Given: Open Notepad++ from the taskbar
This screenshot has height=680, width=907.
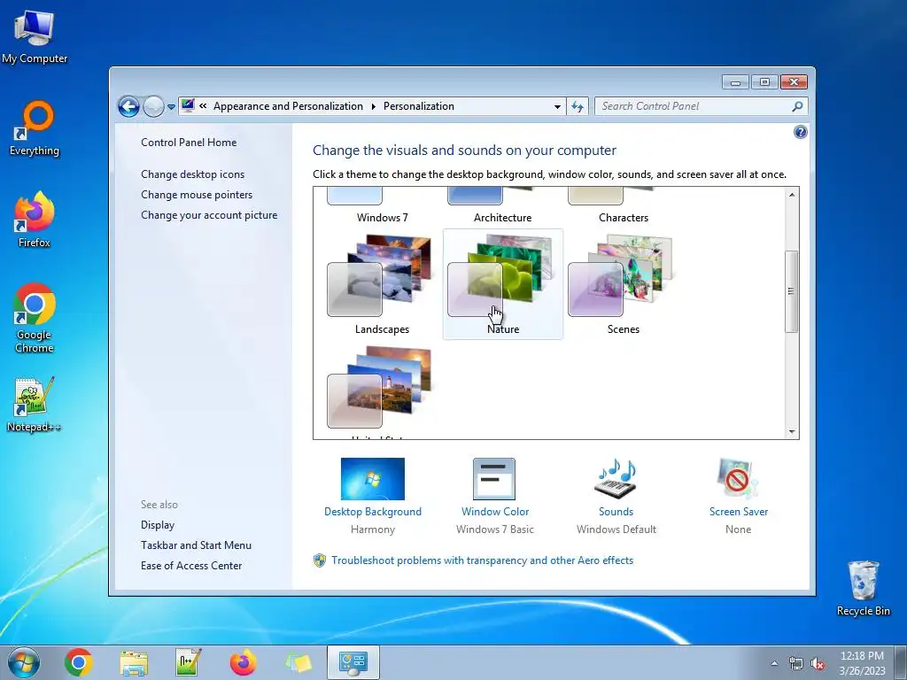Looking at the screenshot, I should [x=189, y=662].
